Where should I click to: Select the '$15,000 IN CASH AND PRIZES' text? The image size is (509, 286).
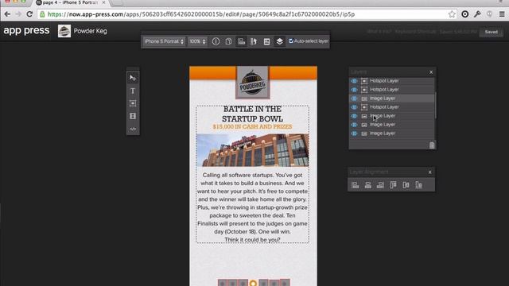pos(253,127)
